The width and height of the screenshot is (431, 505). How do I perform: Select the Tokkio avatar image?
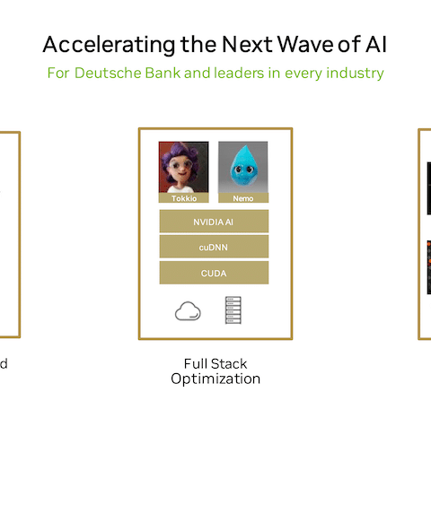coord(183,167)
